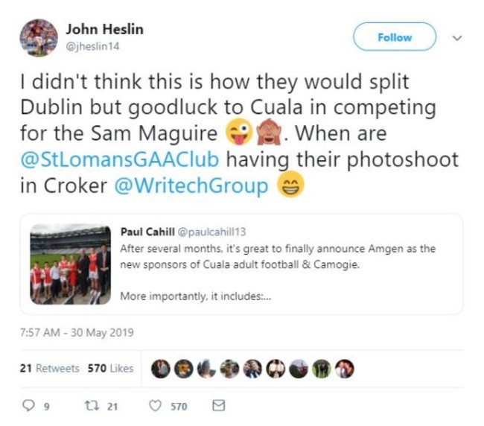Open the Croke Park photo thumbnail
The width and height of the screenshot is (484, 426).
click(x=71, y=264)
